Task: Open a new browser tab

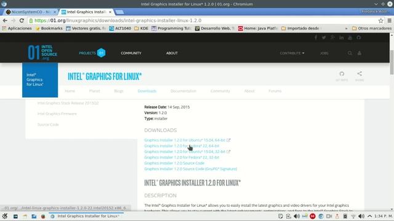Action: 119,12
